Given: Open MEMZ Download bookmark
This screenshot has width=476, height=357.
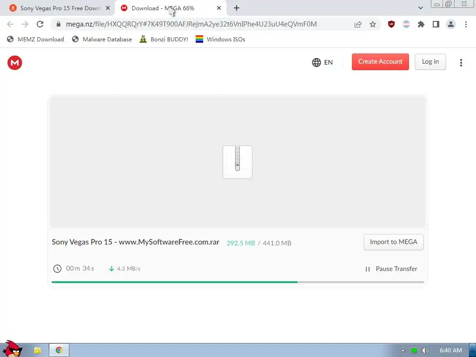Looking at the screenshot, I should [x=35, y=39].
